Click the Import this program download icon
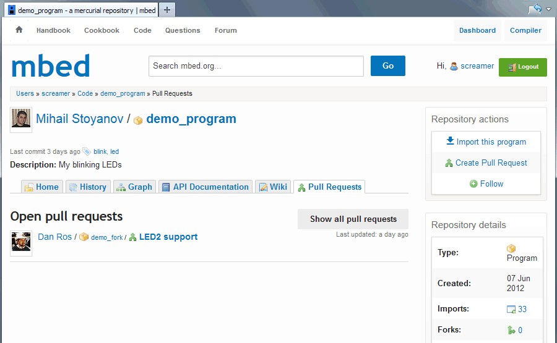This screenshot has height=343, width=557. coord(450,142)
